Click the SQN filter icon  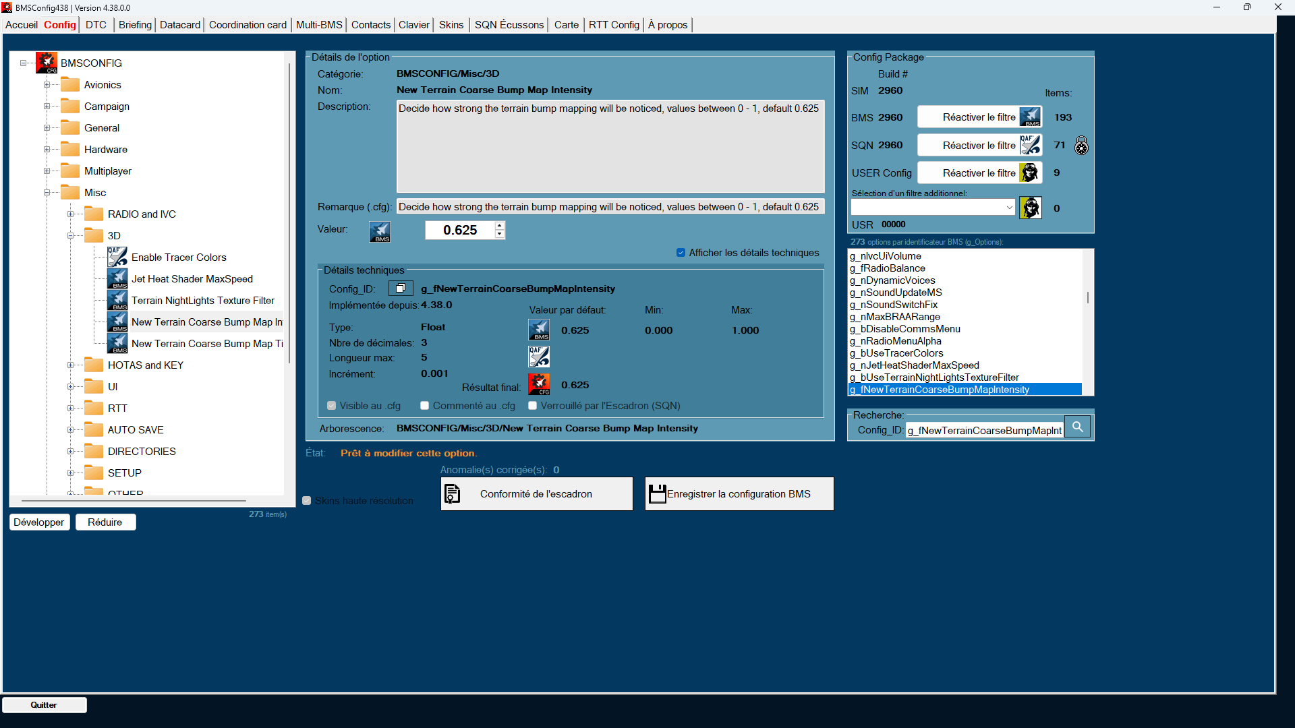coord(1030,145)
